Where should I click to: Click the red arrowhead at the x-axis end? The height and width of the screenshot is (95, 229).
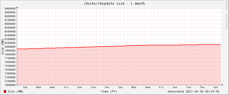coord(222,85)
